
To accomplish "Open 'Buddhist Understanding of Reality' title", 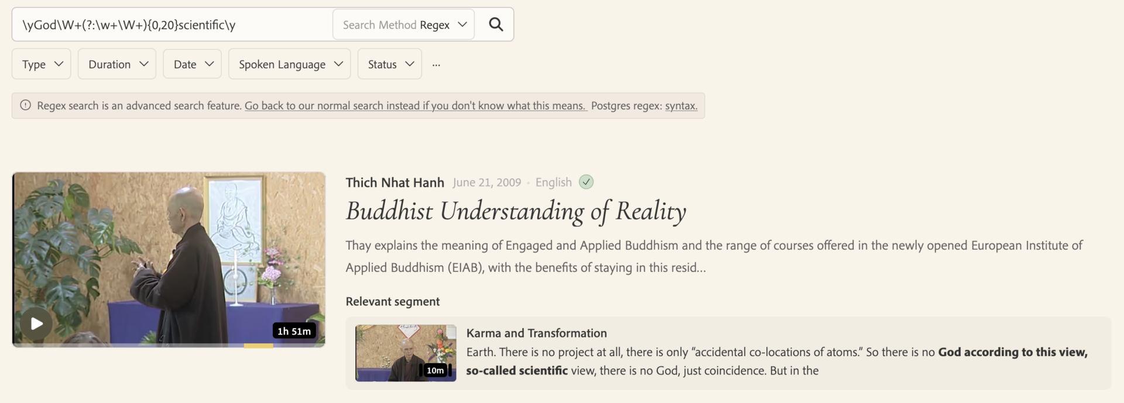I will coord(516,211).
